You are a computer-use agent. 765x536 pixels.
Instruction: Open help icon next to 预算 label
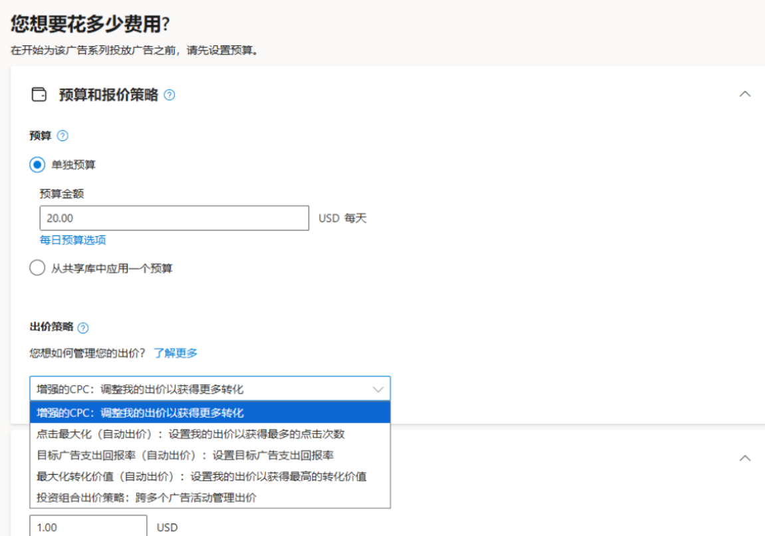click(62, 136)
